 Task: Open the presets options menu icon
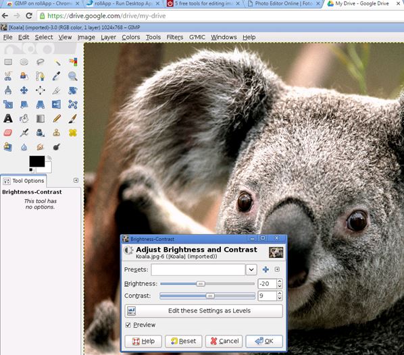[x=277, y=269]
